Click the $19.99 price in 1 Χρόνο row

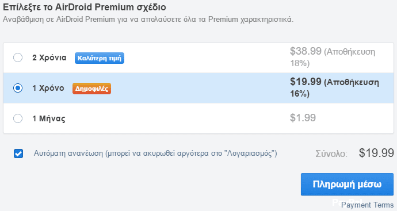click(306, 82)
